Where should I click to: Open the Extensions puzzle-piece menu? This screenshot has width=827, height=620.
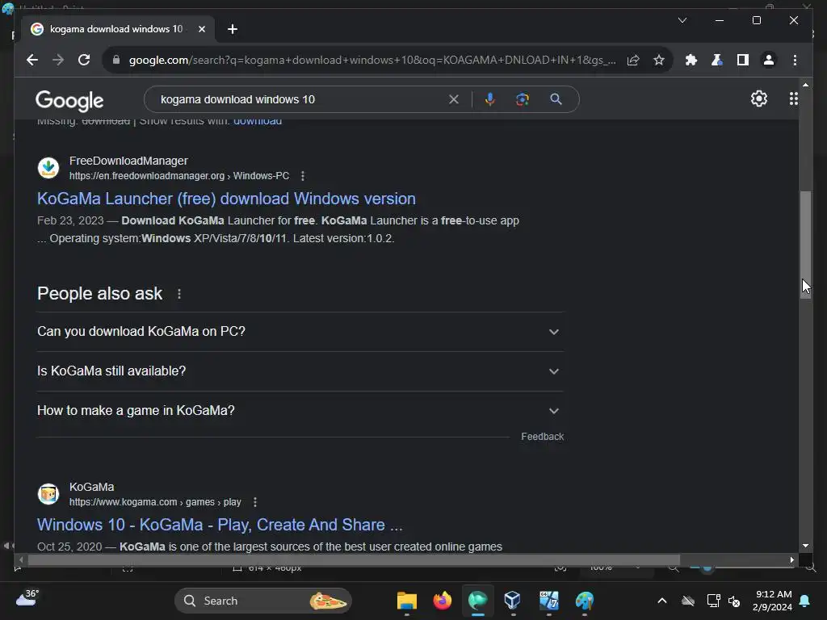tap(691, 60)
